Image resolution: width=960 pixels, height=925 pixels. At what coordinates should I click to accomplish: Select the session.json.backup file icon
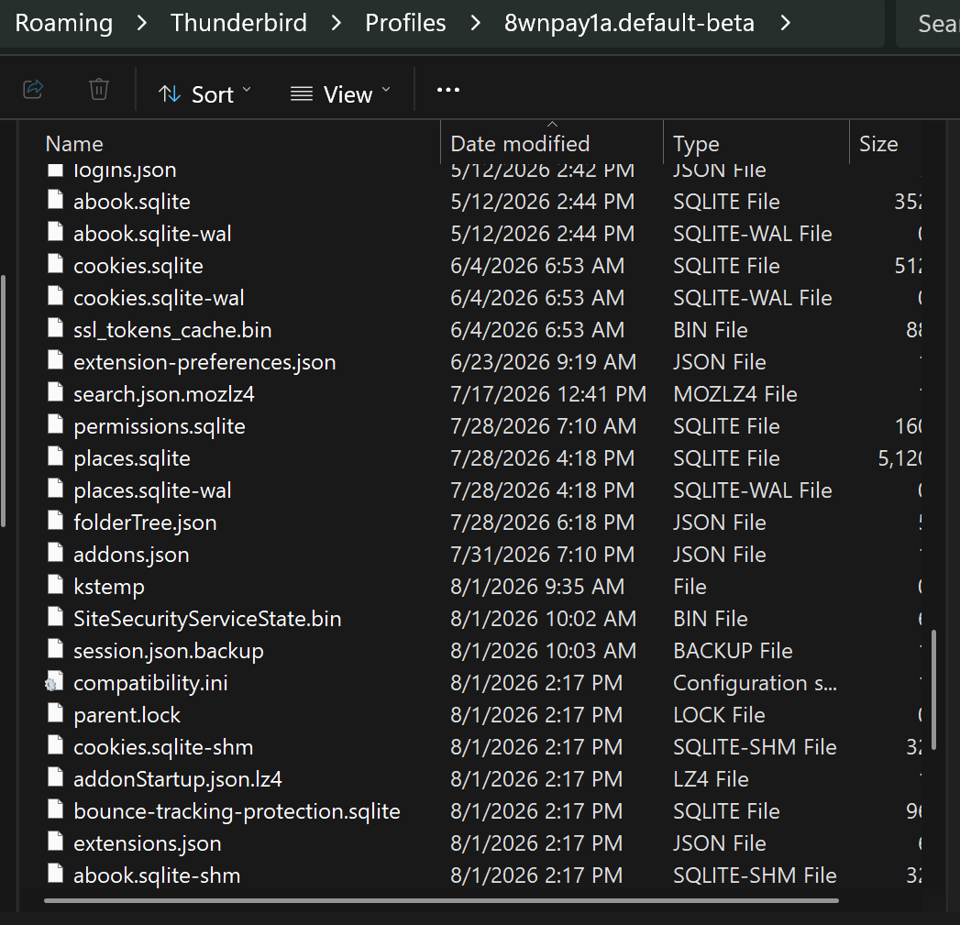[56, 649]
